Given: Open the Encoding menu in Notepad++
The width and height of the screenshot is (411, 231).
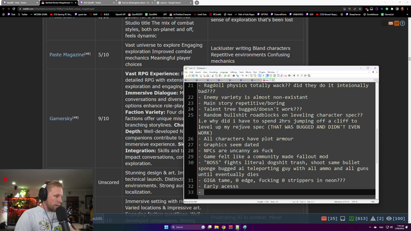Looking at the screenshot, I should (x=213, y=72).
